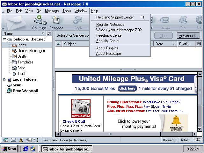The width and height of the screenshot is (204, 153).
Task: Choose Register Netscape from Help menu
Action: pos(120,25)
